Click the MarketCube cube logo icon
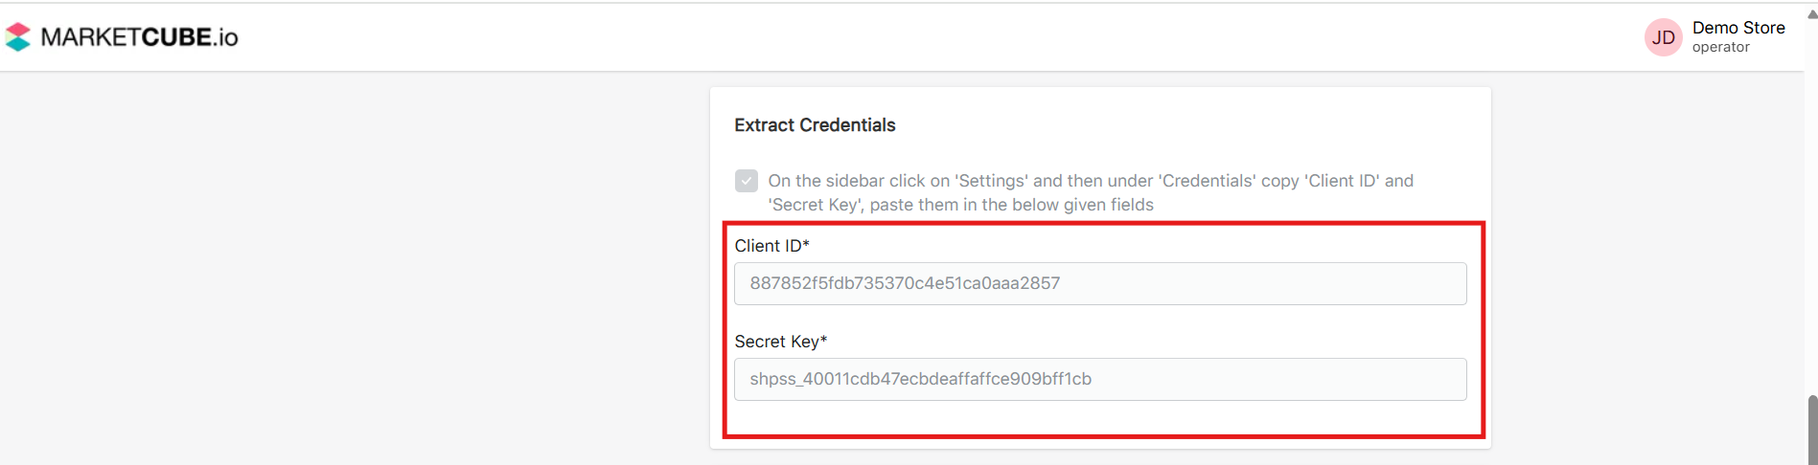Screen dimensions: 1818x465 (17, 37)
